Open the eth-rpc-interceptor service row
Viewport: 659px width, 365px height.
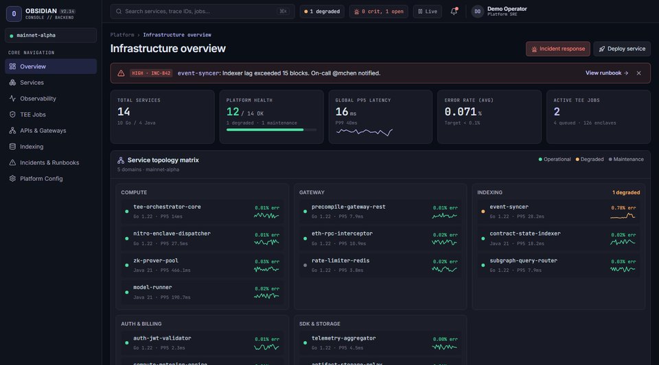coord(380,238)
